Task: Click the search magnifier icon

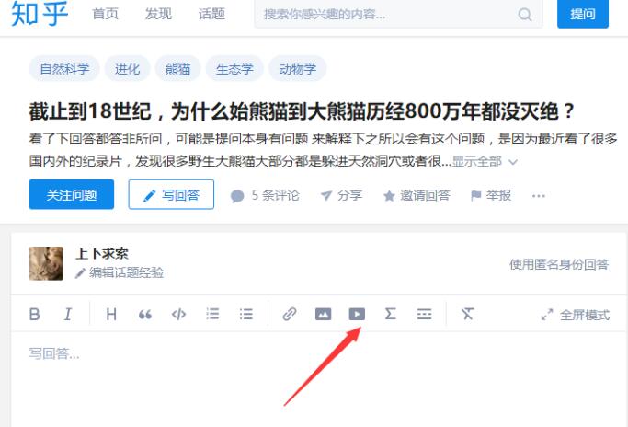Action: click(x=525, y=15)
